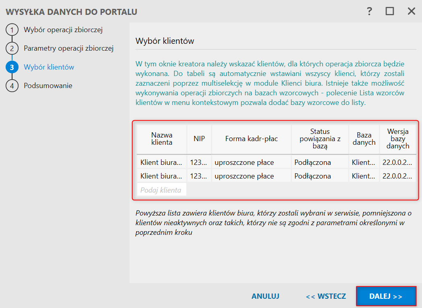Image resolution: width=422 pixels, height=308 pixels.
Task: Click first row uproszczone płace cell
Action: [251, 162]
